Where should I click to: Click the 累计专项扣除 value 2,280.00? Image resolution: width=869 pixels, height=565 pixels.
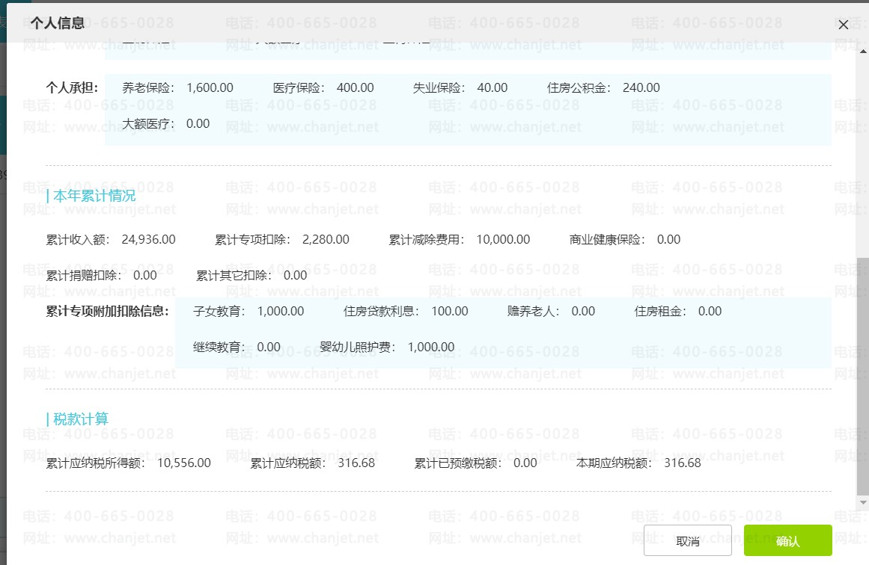click(x=326, y=240)
